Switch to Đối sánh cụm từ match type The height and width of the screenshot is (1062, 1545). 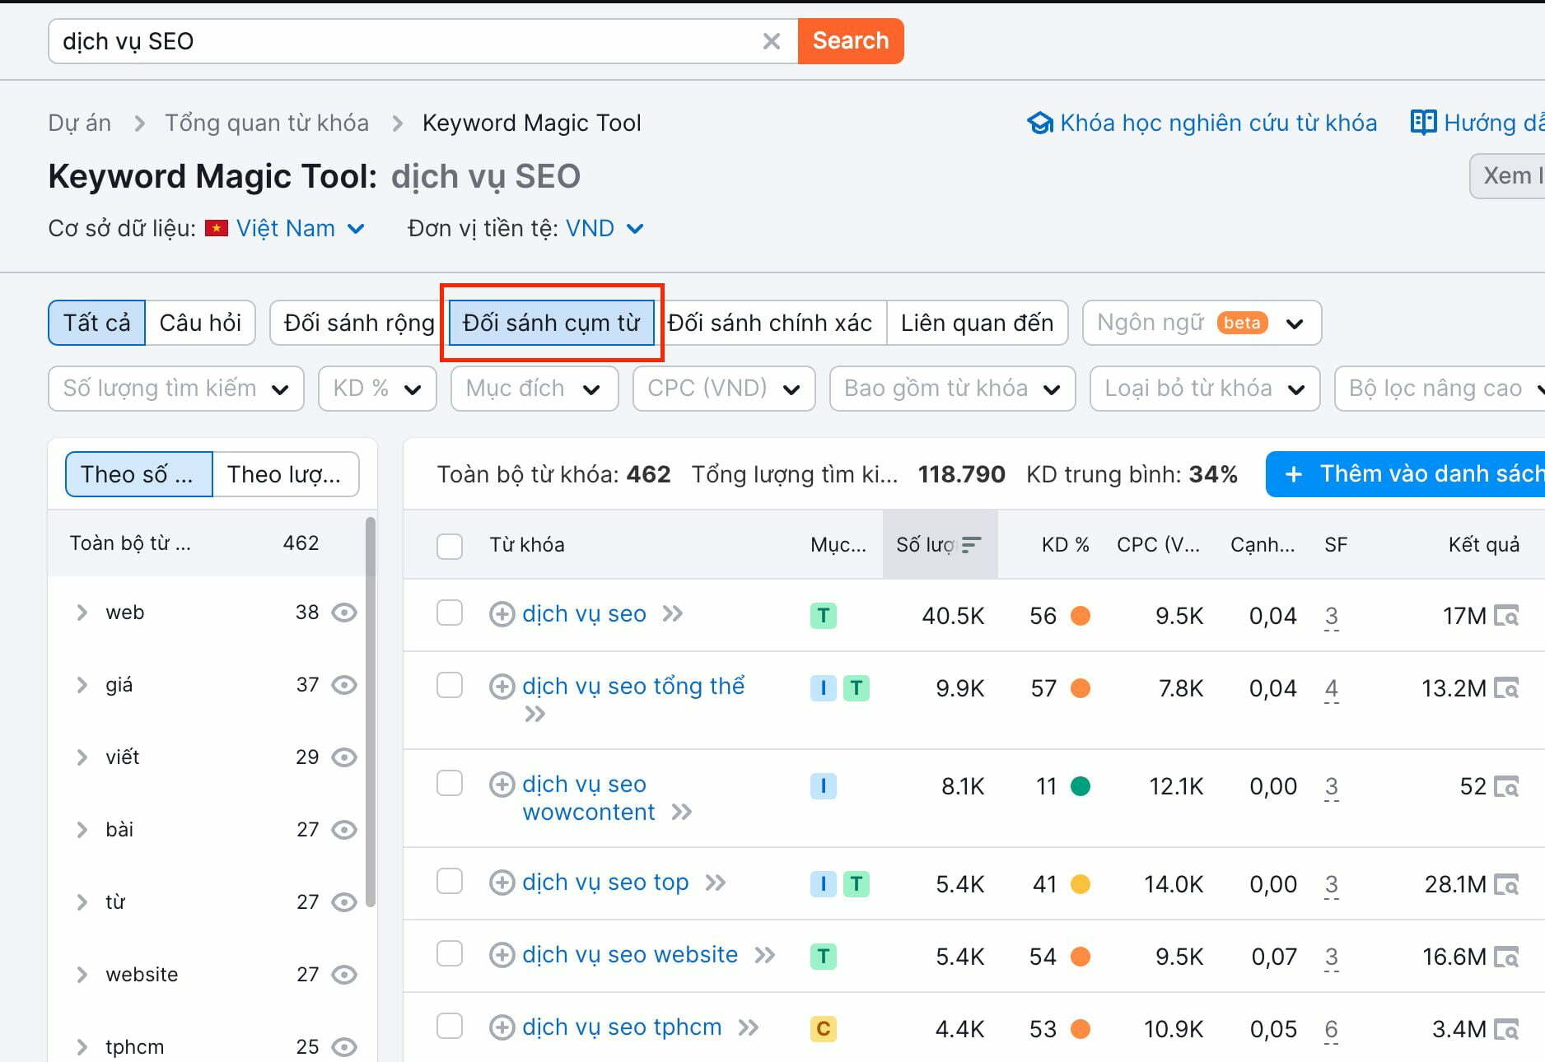(x=551, y=323)
